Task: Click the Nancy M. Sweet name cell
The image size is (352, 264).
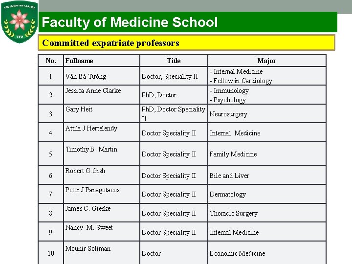Action: click(x=89, y=227)
